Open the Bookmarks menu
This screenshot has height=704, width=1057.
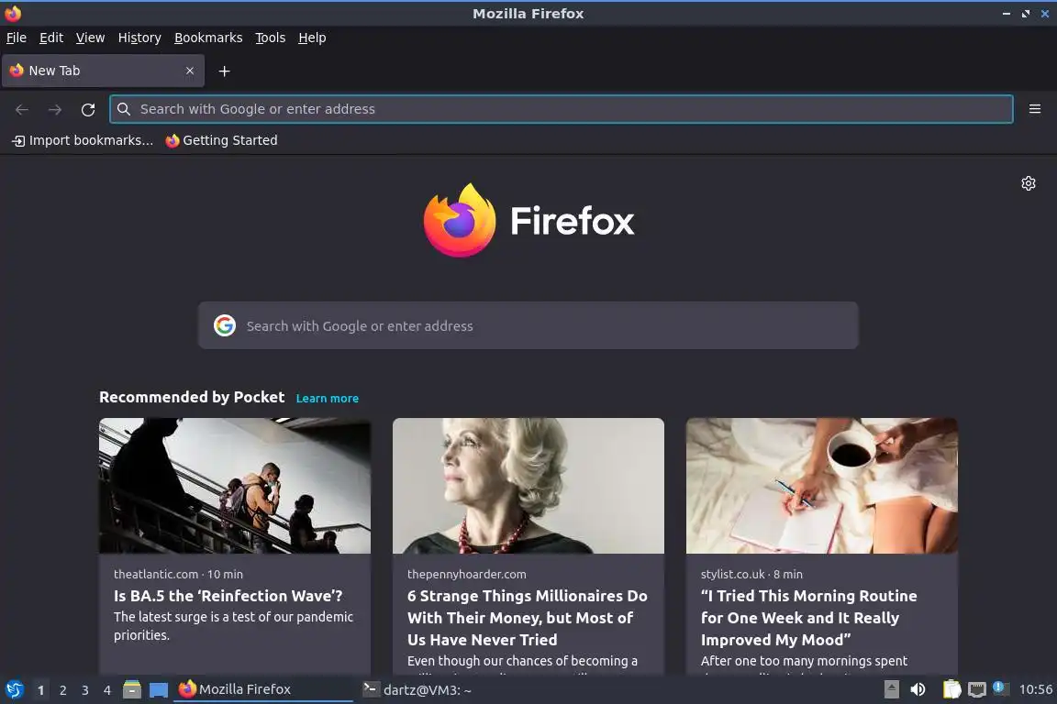click(x=208, y=38)
